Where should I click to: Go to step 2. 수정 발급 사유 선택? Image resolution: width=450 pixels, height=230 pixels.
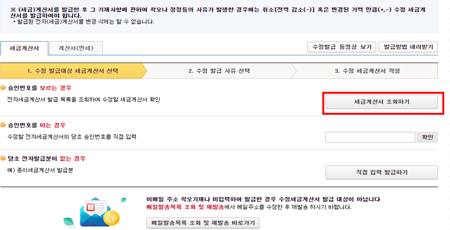[219, 71]
